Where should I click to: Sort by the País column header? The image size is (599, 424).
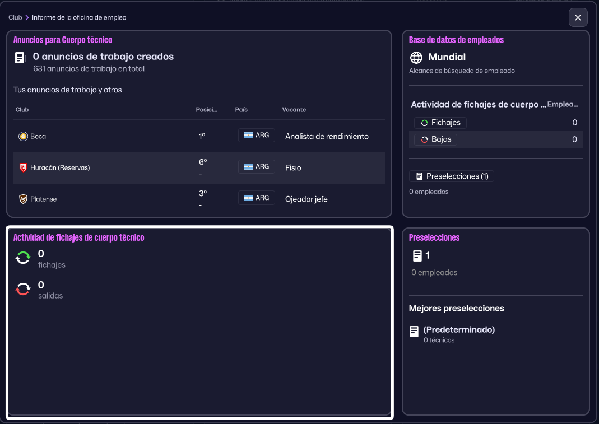click(242, 110)
